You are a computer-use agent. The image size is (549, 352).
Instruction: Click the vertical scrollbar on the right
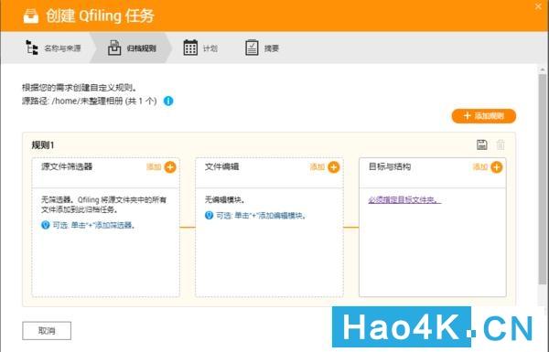(x=543, y=178)
